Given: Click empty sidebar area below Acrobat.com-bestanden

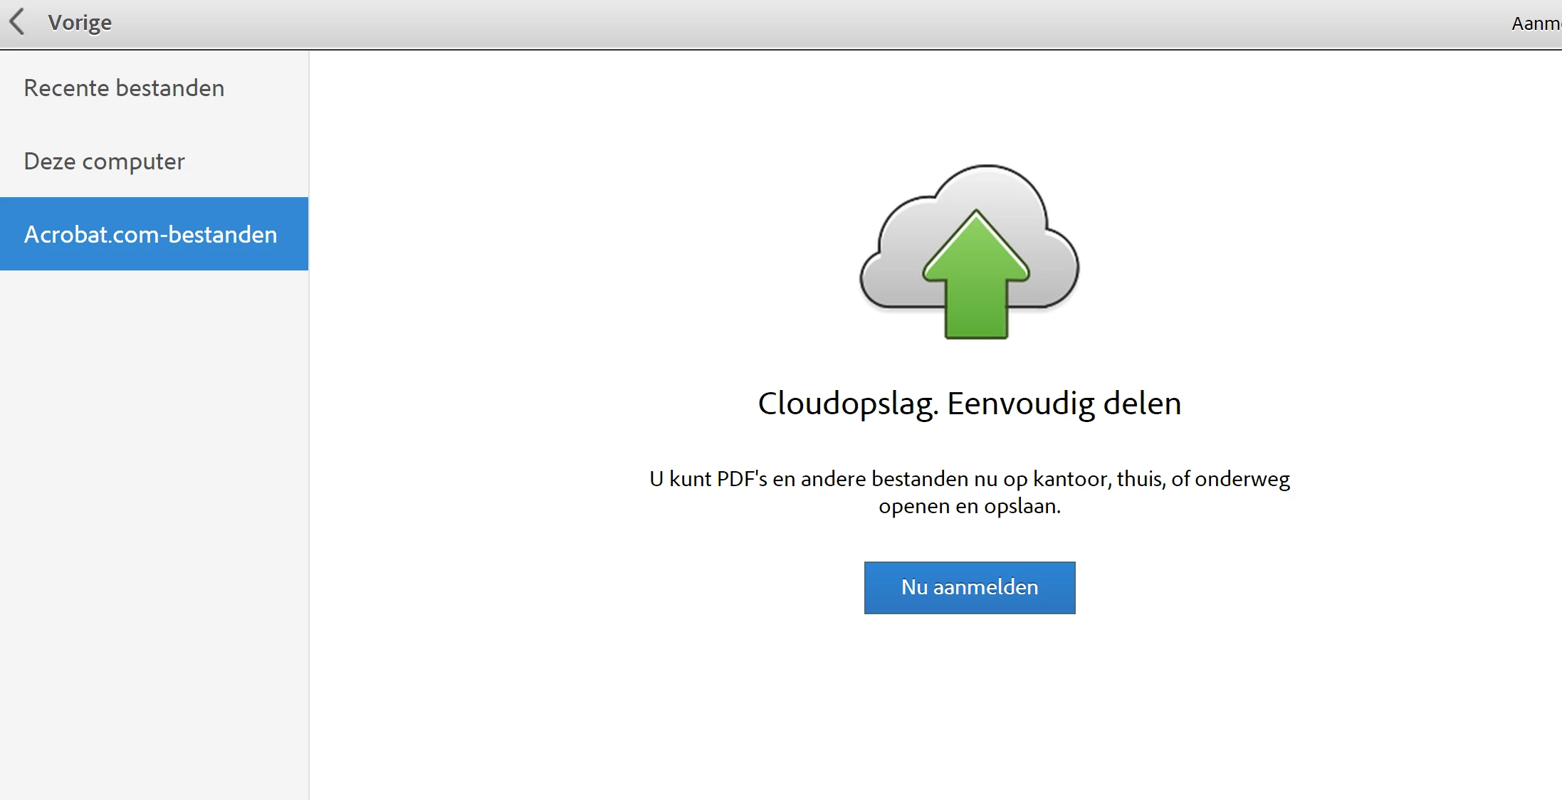Looking at the screenshot, I should (x=154, y=498).
